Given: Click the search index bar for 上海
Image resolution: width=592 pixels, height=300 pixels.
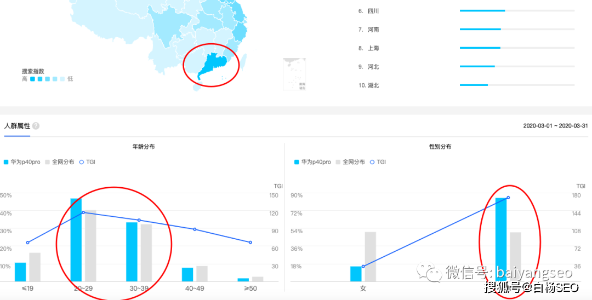Looking at the screenshot, I should point(517,48).
